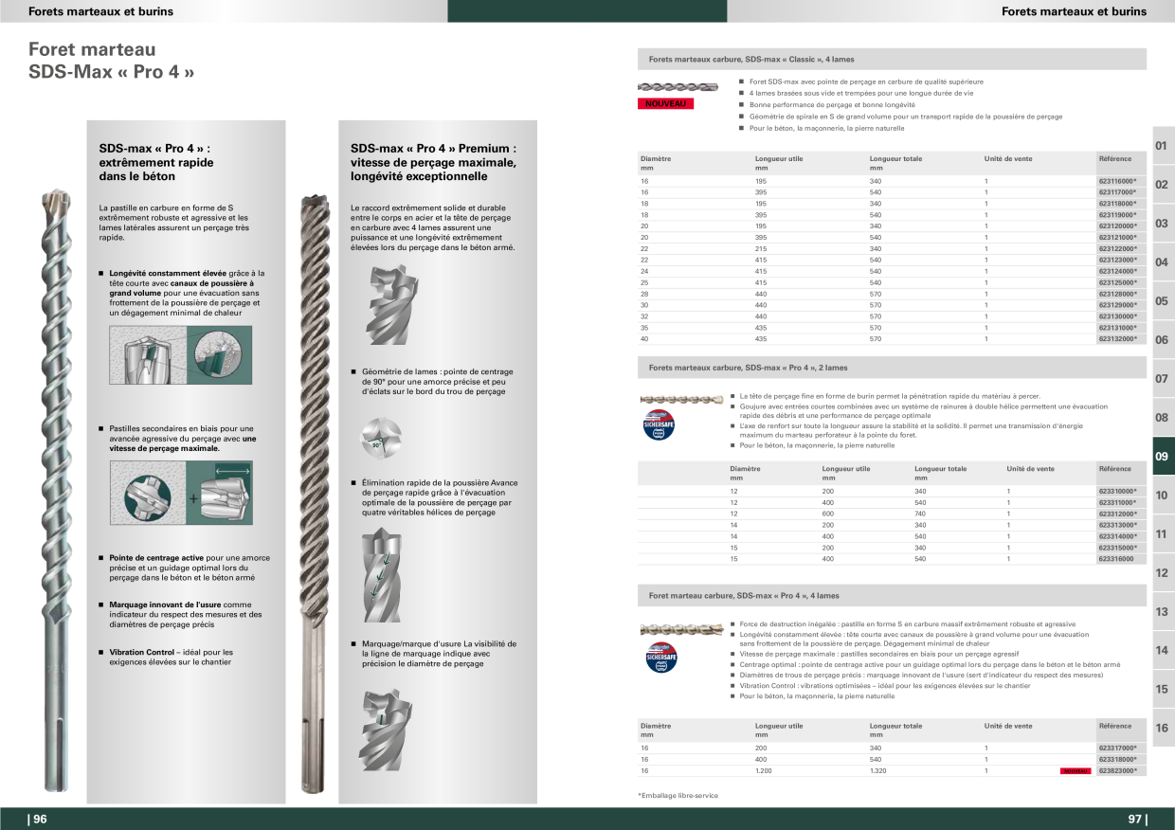The height and width of the screenshot is (830, 1175).
Task: Click the red NOUVEAU badge under Classic drill image
Action: [x=665, y=104]
